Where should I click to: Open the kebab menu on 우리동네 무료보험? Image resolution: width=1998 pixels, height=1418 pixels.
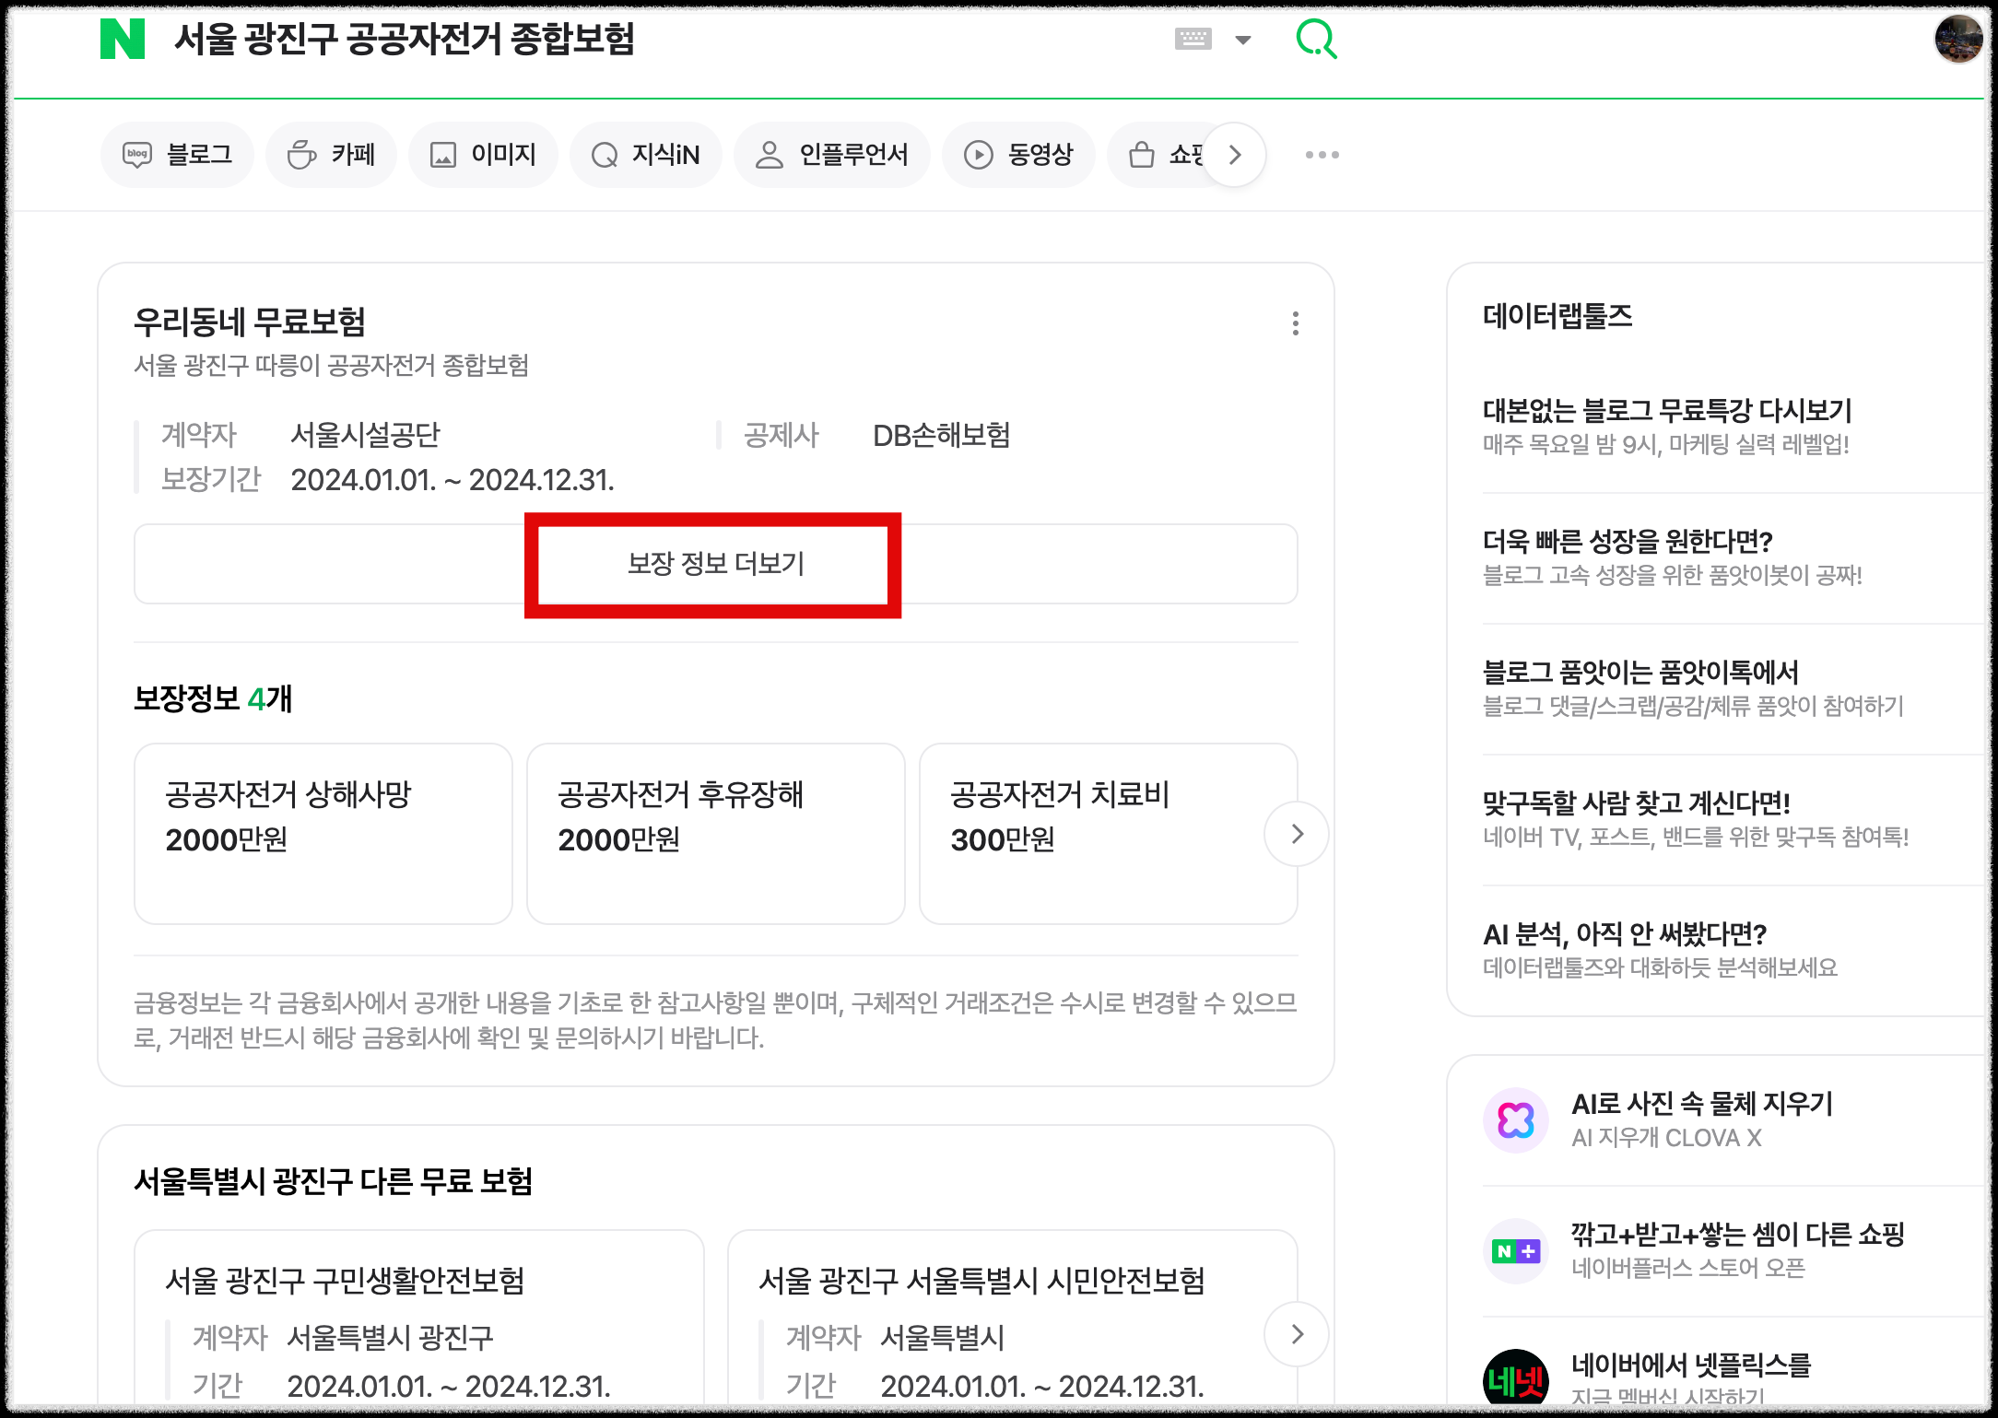tap(1295, 323)
